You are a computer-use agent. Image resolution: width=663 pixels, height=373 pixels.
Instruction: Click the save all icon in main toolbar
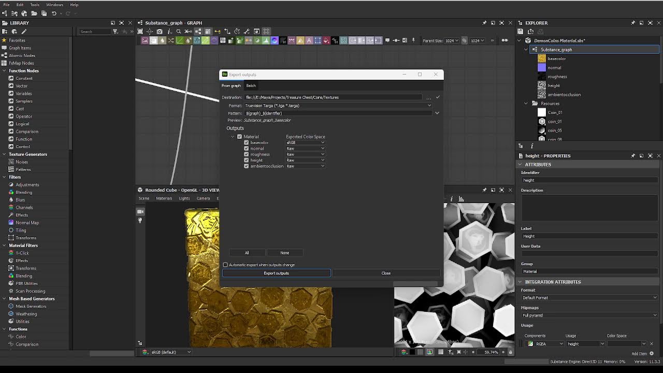tap(44, 13)
